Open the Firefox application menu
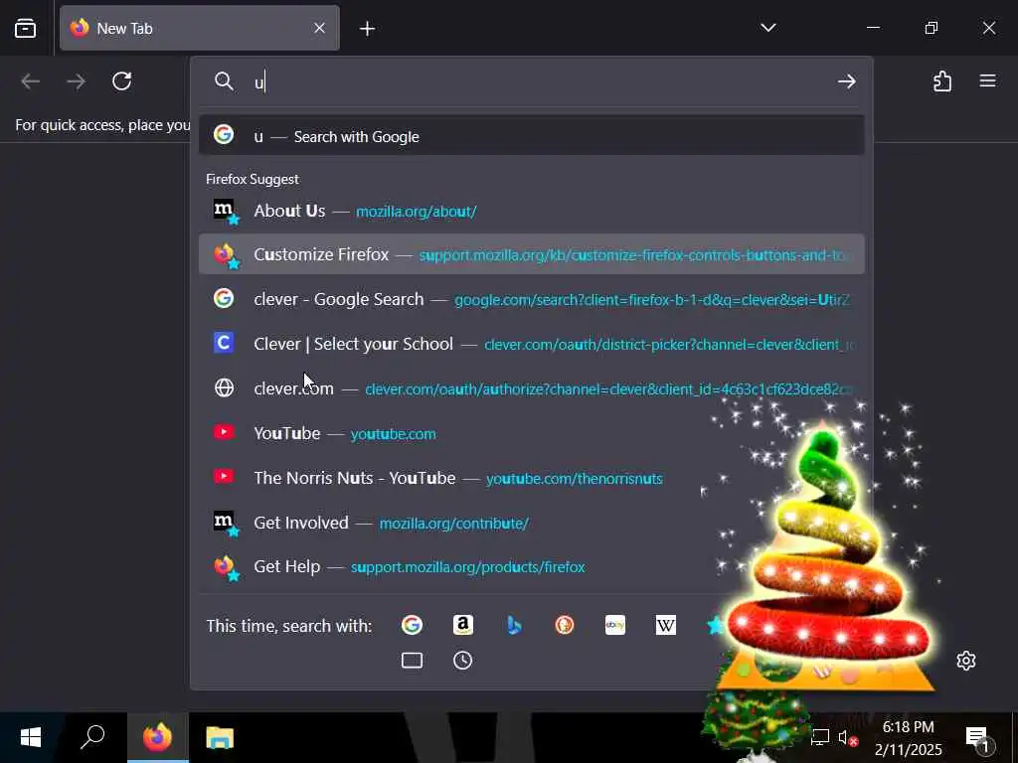Screen dimensions: 1018x763 click(x=987, y=80)
